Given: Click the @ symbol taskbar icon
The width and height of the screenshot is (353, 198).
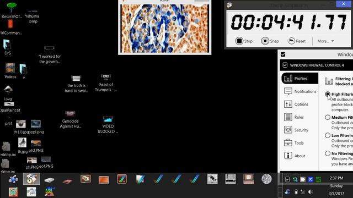Looking at the screenshot, I should [x=13, y=192].
